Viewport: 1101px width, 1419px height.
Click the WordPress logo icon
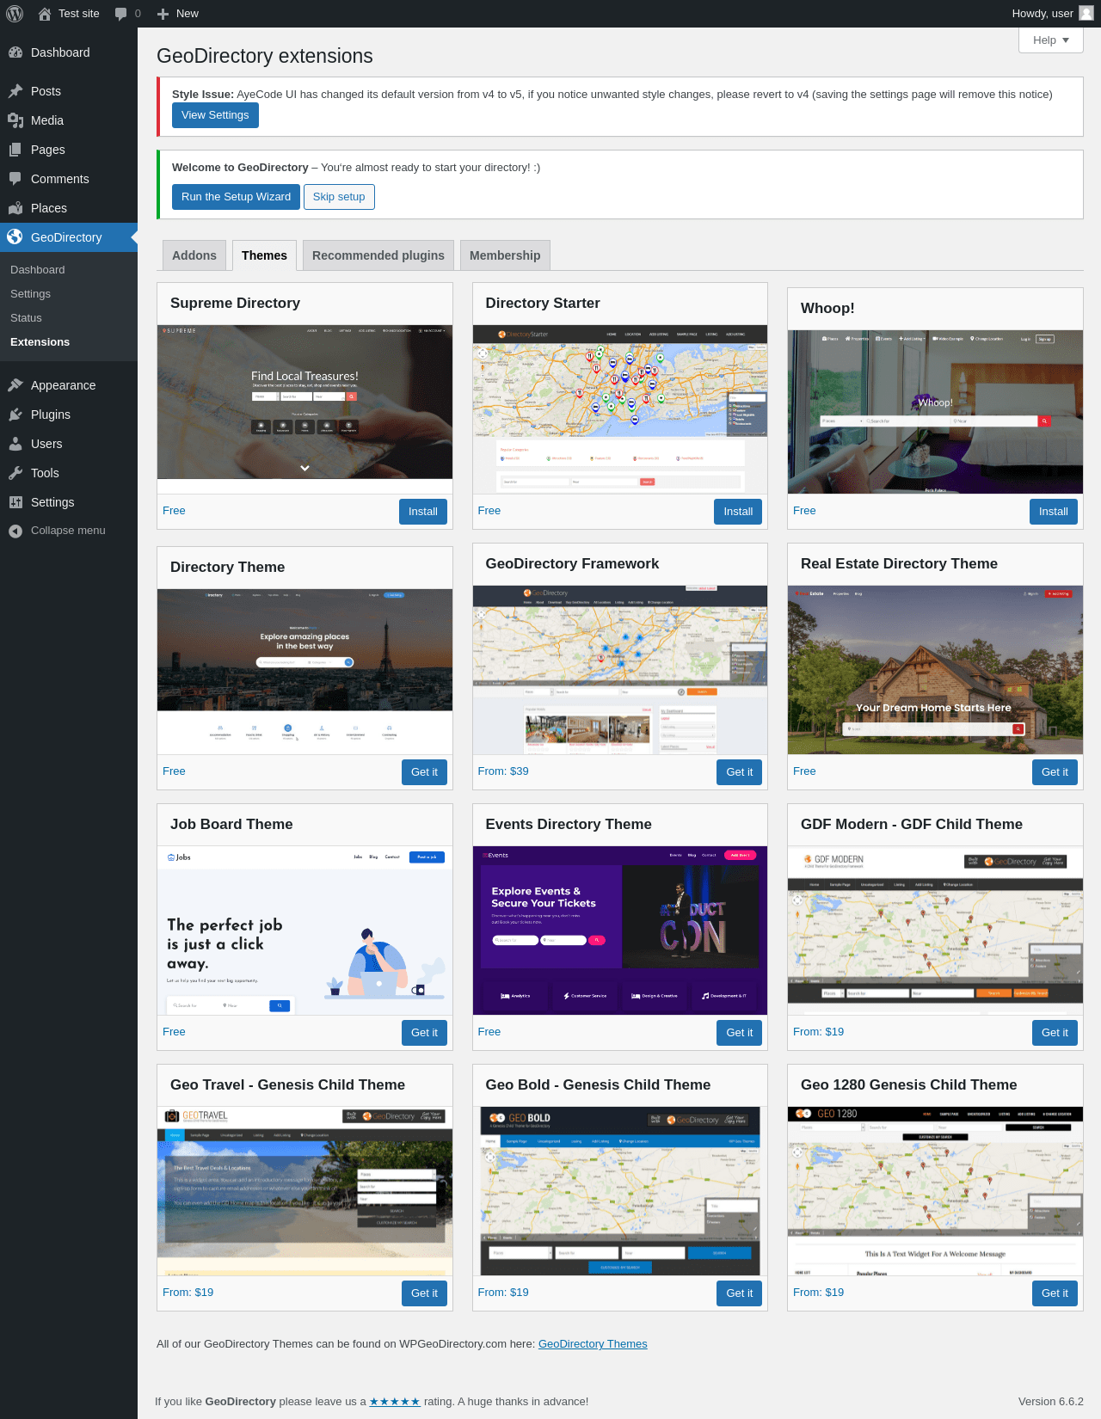click(15, 14)
